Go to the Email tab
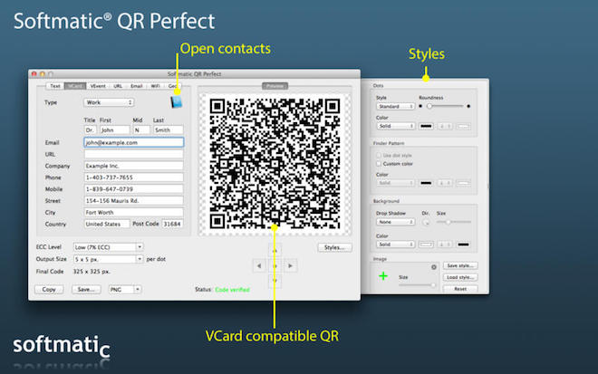Image resolution: width=598 pixels, height=374 pixels. point(136,86)
